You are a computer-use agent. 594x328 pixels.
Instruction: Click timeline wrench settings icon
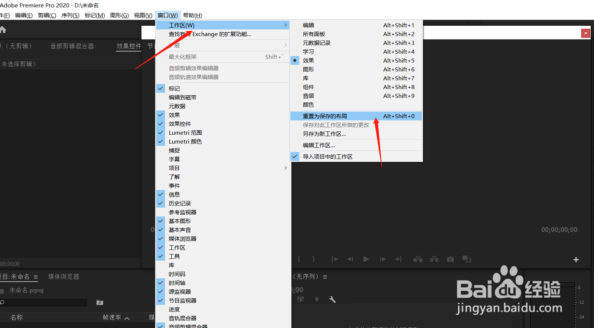click(332, 300)
